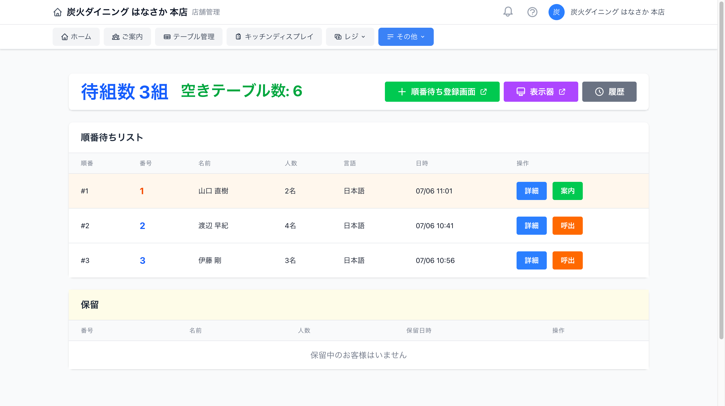
Task: Click 呼出 for 伊藤 剛
Action: 567,260
